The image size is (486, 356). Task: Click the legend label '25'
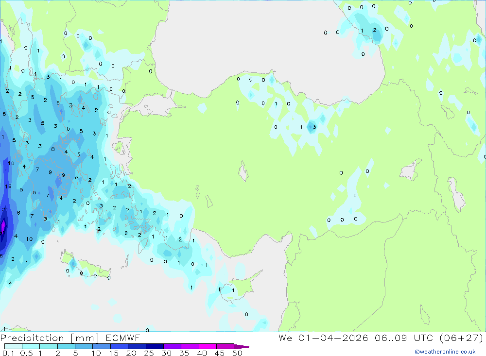(x=149, y=353)
